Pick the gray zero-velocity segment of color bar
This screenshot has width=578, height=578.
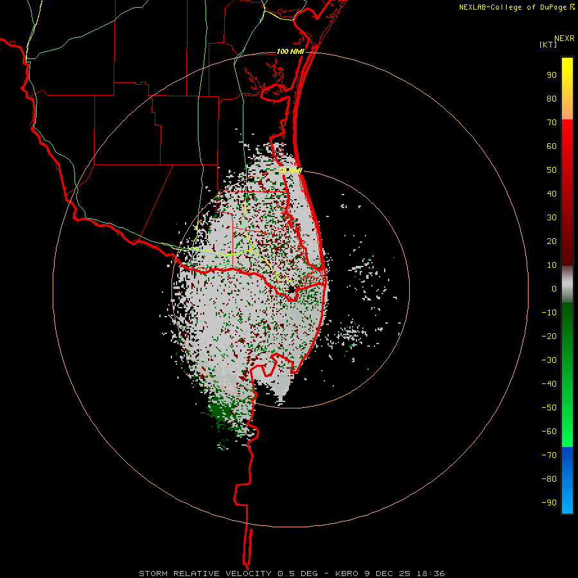click(567, 285)
